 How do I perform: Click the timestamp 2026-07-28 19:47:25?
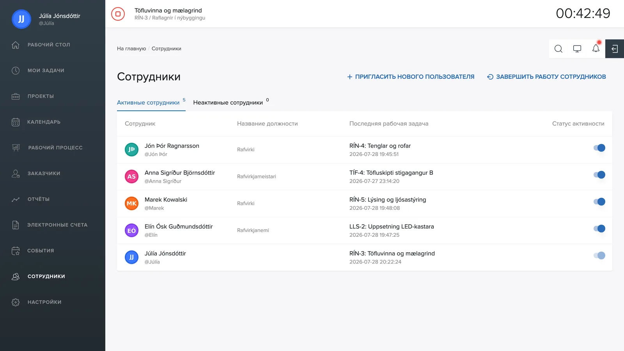pyautogui.click(x=374, y=235)
